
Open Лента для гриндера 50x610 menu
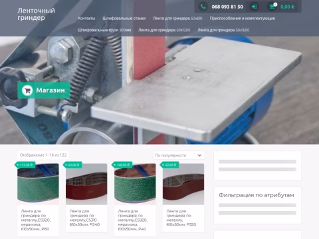(177, 19)
